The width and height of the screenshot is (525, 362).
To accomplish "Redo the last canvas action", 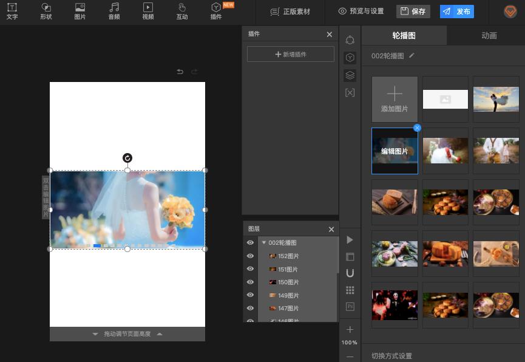I will pyautogui.click(x=194, y=72).
